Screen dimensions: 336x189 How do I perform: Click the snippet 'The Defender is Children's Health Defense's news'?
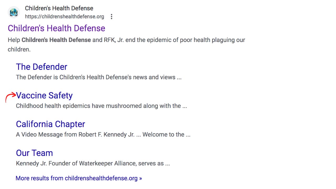click(99, 77)
